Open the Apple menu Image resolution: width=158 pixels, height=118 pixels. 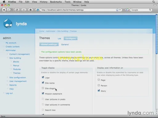pos(4,2)
